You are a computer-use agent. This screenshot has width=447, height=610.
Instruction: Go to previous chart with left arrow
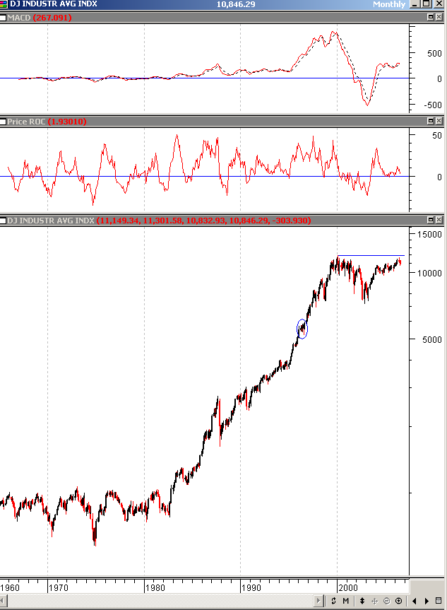pyautogui.click(x=415, y=601)
